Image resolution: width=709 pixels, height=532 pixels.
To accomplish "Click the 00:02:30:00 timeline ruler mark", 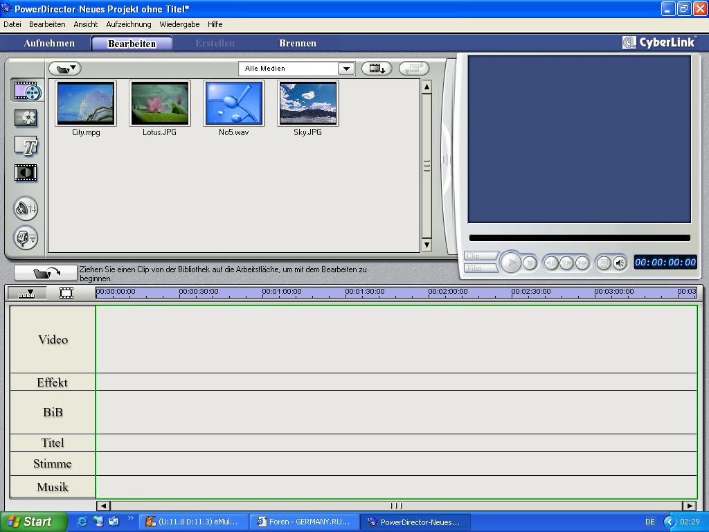I will tap(531, 292).
